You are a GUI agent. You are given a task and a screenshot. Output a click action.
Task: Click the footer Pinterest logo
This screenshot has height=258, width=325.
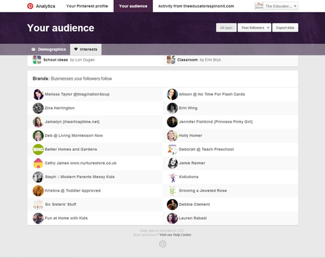tap(162, 244)
